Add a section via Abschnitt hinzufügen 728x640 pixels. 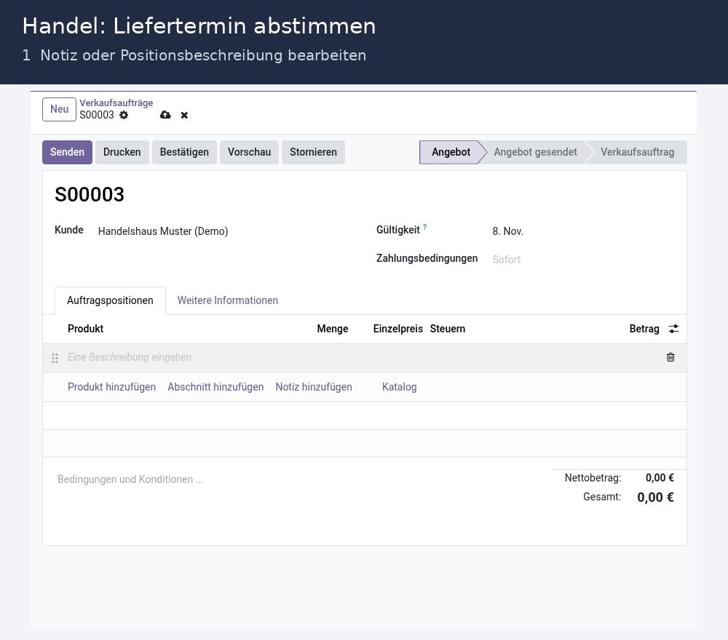tap(215, 387)
